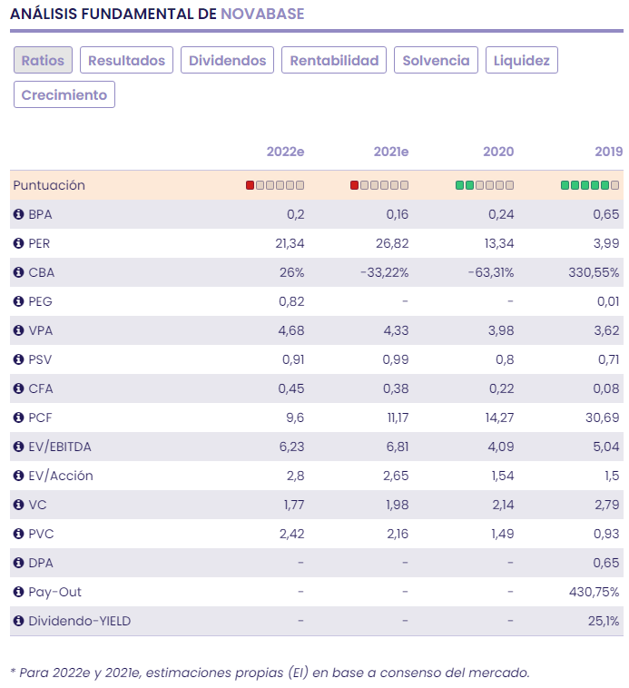629x688 pixels.
Task: Click the Puntuación row label
Action: click(x=49, y=185)
